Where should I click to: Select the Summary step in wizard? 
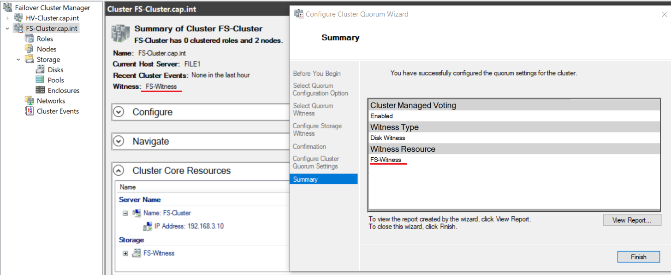[x=323, y=179]
